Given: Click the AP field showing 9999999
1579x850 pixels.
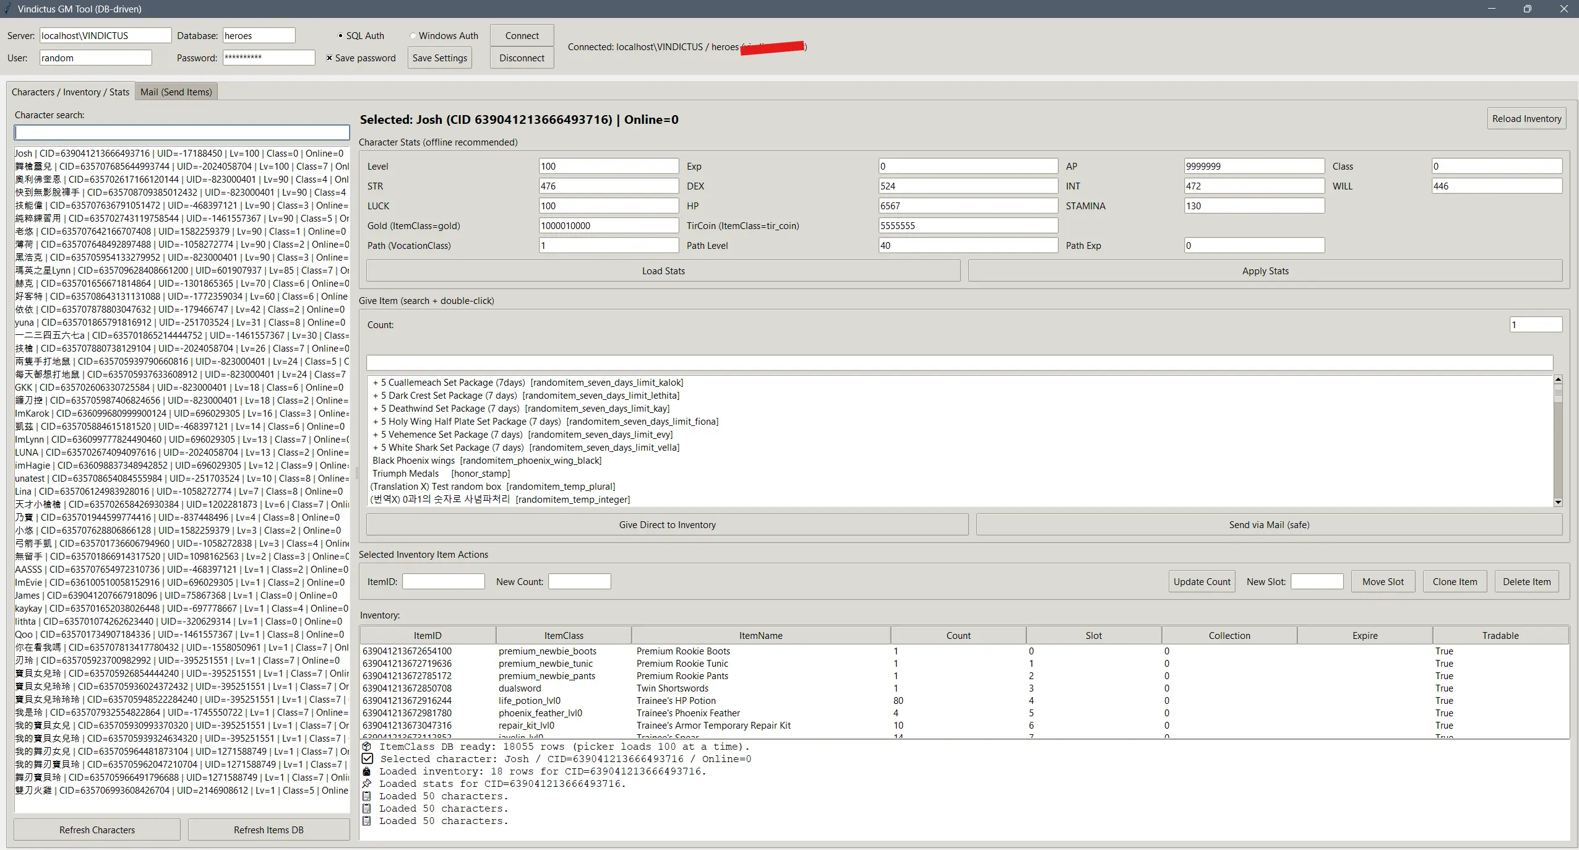Looking at the screenshot, I should 1254,167.
